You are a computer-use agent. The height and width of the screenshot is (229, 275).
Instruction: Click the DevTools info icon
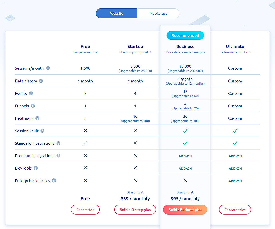click(x=35, y=168)
